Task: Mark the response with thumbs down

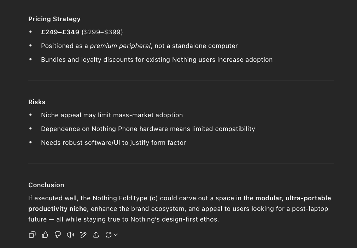Action: (x=58, y=235)
